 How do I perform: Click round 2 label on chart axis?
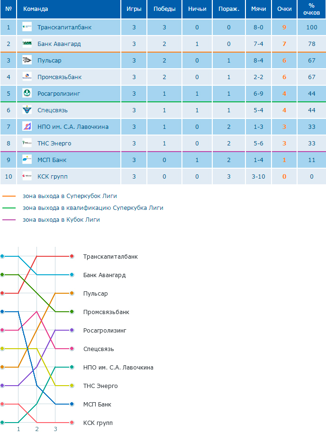[x=37, y=429]
